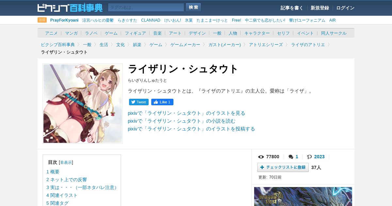Jump to 4 関連イラスト section
Viewport: 392px width, 206px height.
tap(62, 195)
